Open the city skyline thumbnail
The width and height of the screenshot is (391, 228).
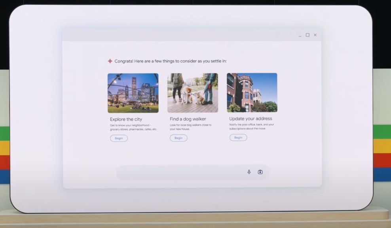coord(133,93)
